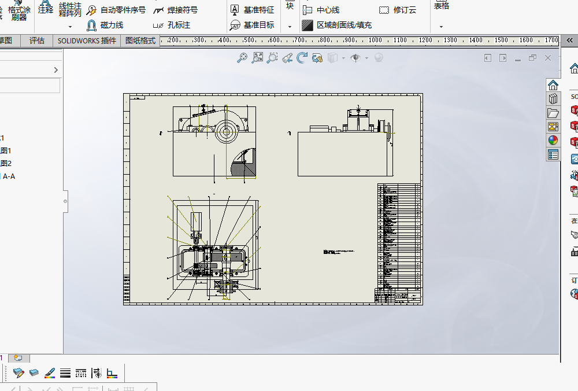Image resolution: width=578 pixels, height=391 pixels.
Task: Toggle the Hide/Show Items eye icon
Action: click(355, 58)
